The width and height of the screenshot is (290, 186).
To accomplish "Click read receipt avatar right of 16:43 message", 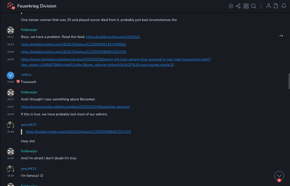I will tap(281, 37).
